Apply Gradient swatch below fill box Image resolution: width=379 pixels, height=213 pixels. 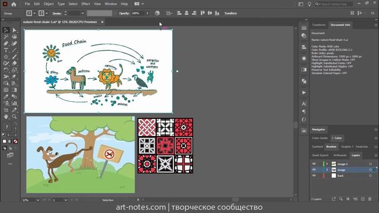(10, 141)
